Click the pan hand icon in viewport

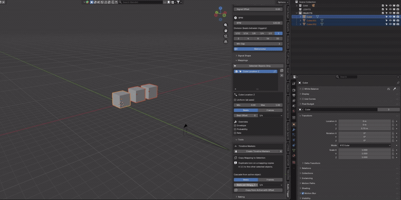tap(226, 31)
